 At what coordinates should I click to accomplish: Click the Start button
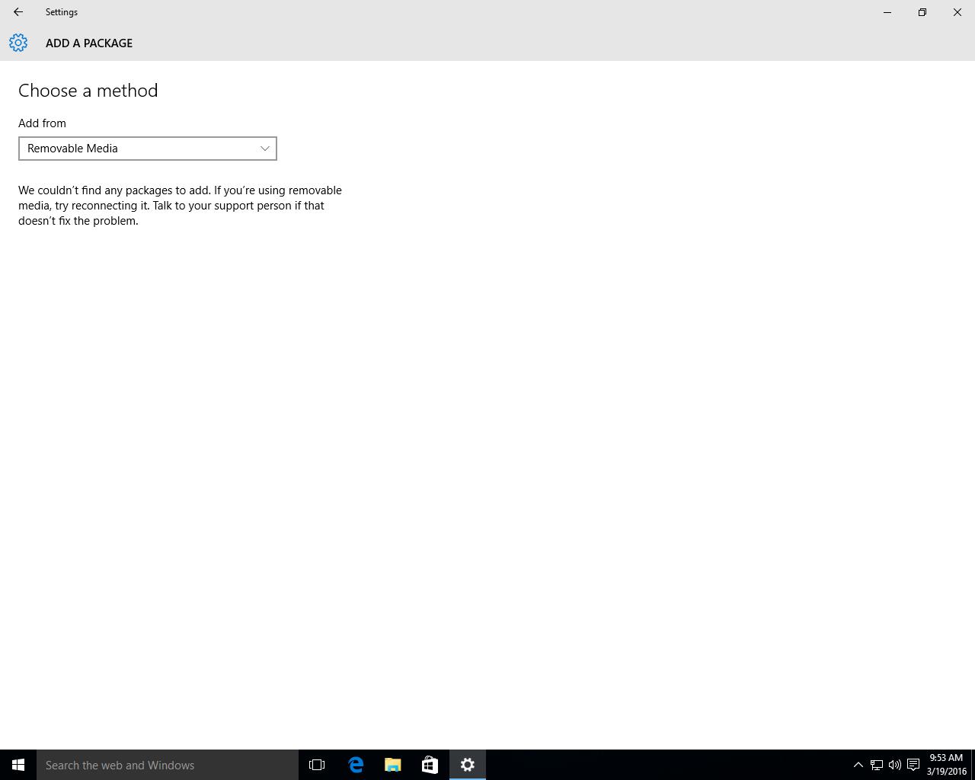point(18,765)
